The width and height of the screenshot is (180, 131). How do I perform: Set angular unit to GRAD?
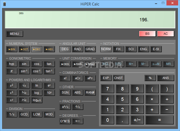(90, 49)
